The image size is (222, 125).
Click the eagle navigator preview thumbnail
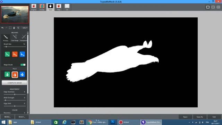pyautogui.click(x=15, y=15)
